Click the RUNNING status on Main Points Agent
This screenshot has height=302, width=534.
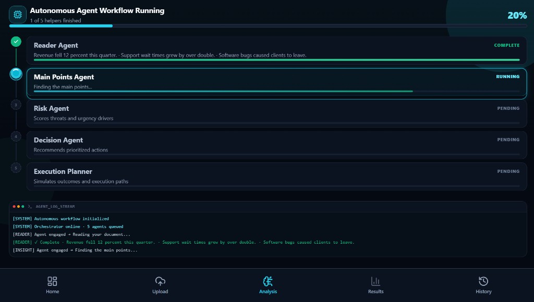pyautogui.click(x=508, y=77)
